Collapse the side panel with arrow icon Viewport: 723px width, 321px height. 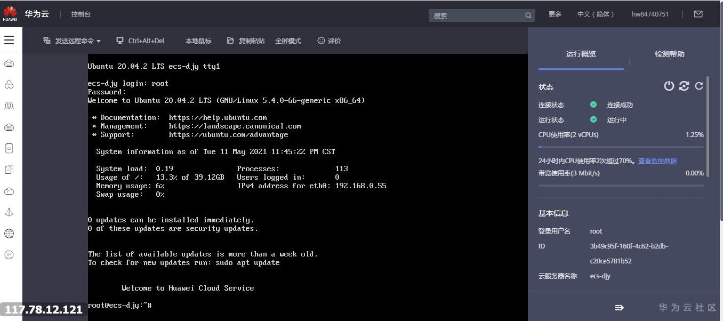[619, 308]
